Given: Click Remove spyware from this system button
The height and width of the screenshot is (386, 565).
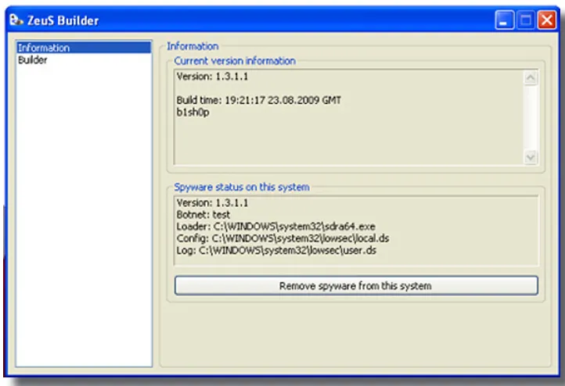Looking at the screenshot, I should 356,286.
